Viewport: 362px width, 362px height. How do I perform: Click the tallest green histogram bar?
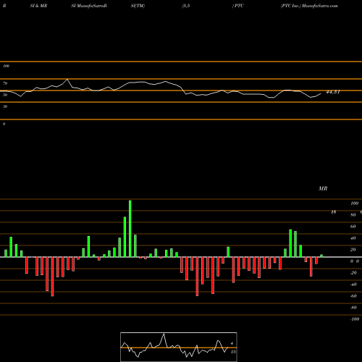130,229
